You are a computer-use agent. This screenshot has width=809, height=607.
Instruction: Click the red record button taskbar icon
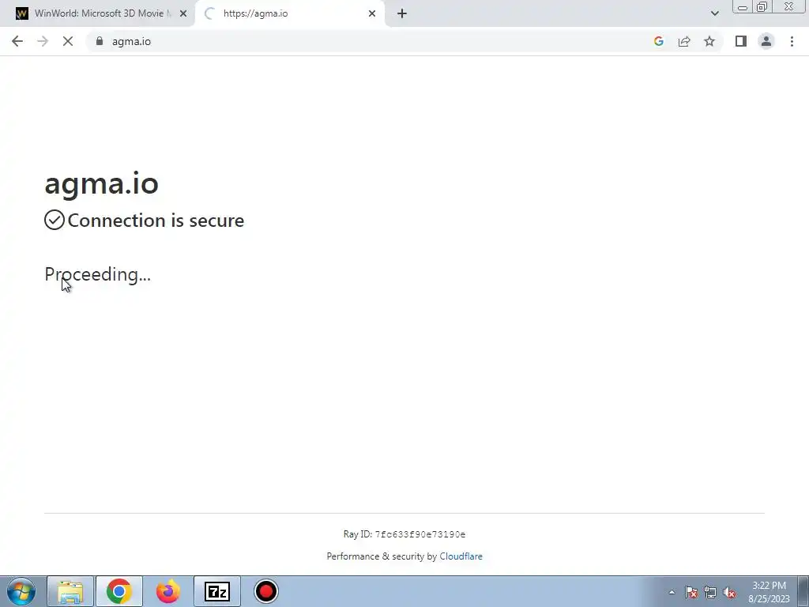(x=266, y=591)
